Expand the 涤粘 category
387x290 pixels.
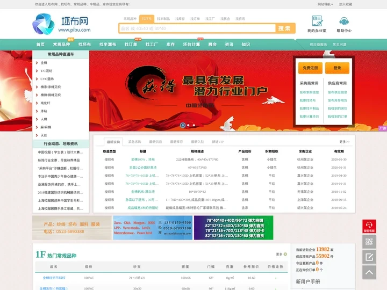(x=44, y=111)
